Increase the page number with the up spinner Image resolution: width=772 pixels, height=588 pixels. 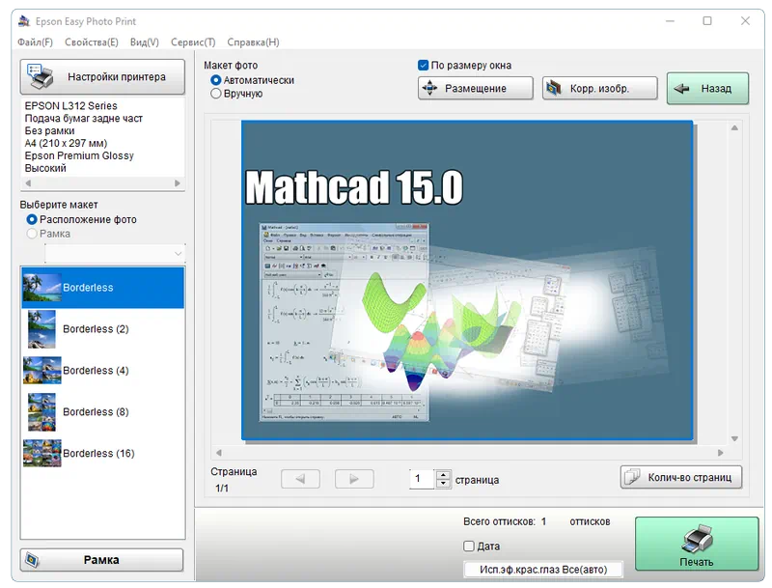coord(443,475)
